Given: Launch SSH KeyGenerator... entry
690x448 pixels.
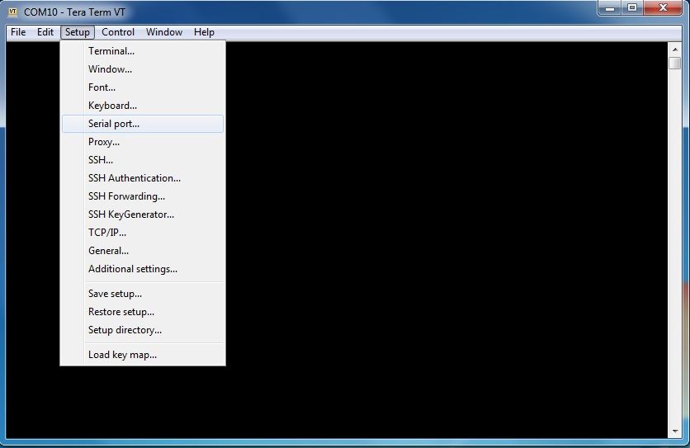Looking at the screenshot, I should tap(143, 215).
